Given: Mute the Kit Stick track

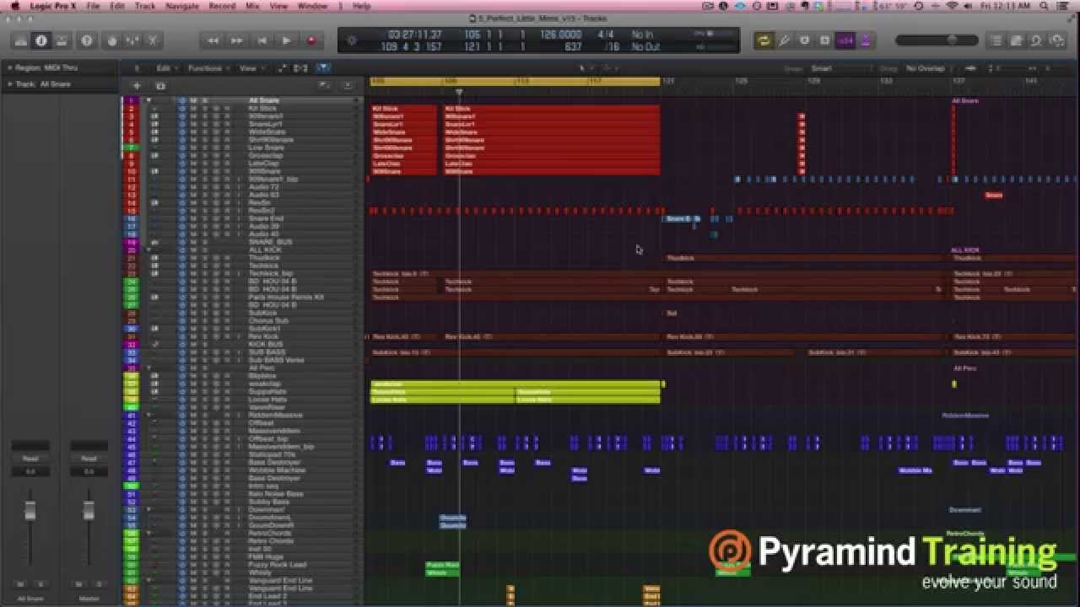Looking at the screenshot, I should (193, 108).
